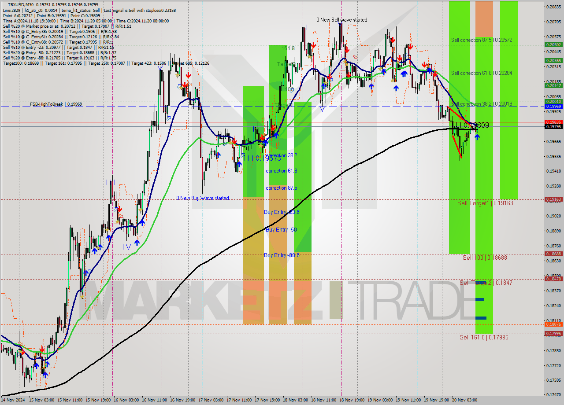The width and height of the screenshot is (564, 405).
Task: Select 'Sell correction 38.2 | 0.20019' label
Action: 482,104
